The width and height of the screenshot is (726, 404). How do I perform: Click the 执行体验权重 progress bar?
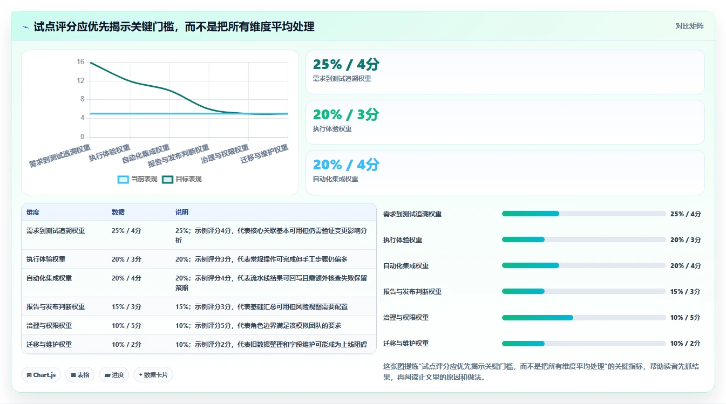click(x=583, y=239)
